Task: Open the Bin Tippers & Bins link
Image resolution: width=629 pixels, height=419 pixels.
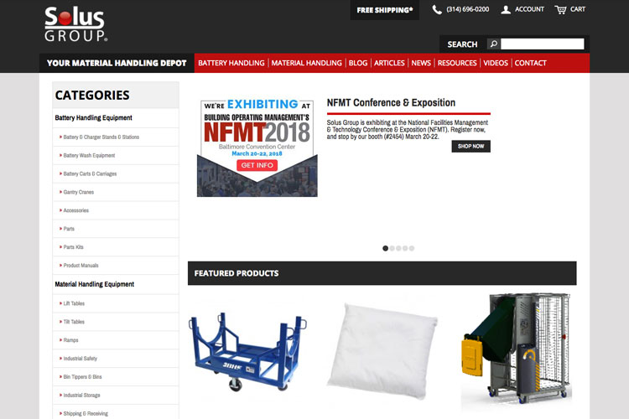Action: (x=82, y=377)
